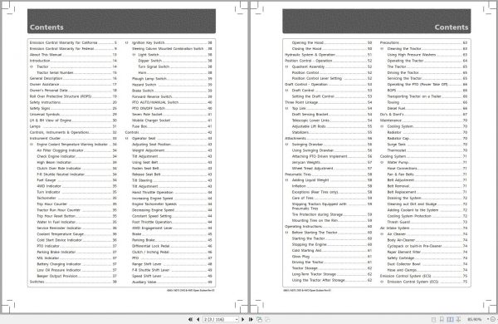Open the zoom level dropdown arrow
Screen dimensions: 498x324
(488, 319)
